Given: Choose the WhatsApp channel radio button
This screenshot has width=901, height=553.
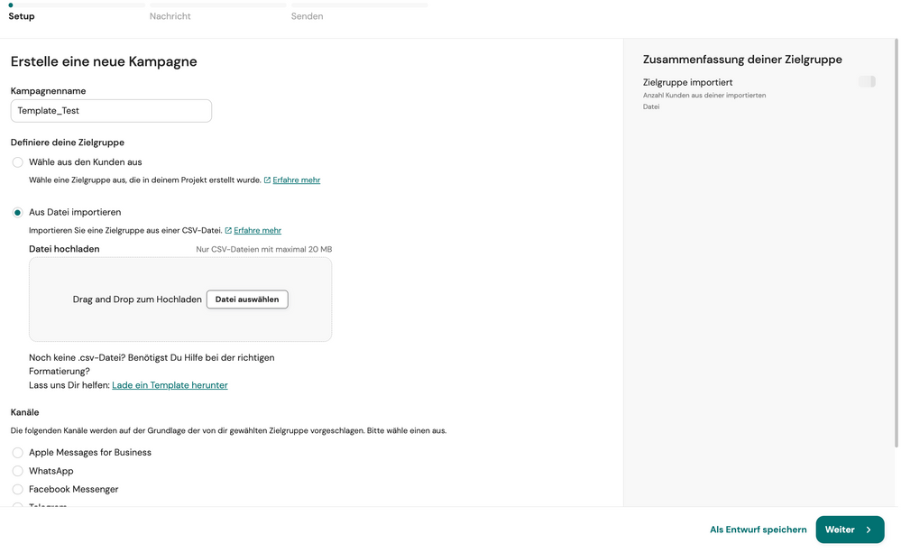Looking at the screenshot, I should point(18,471).
